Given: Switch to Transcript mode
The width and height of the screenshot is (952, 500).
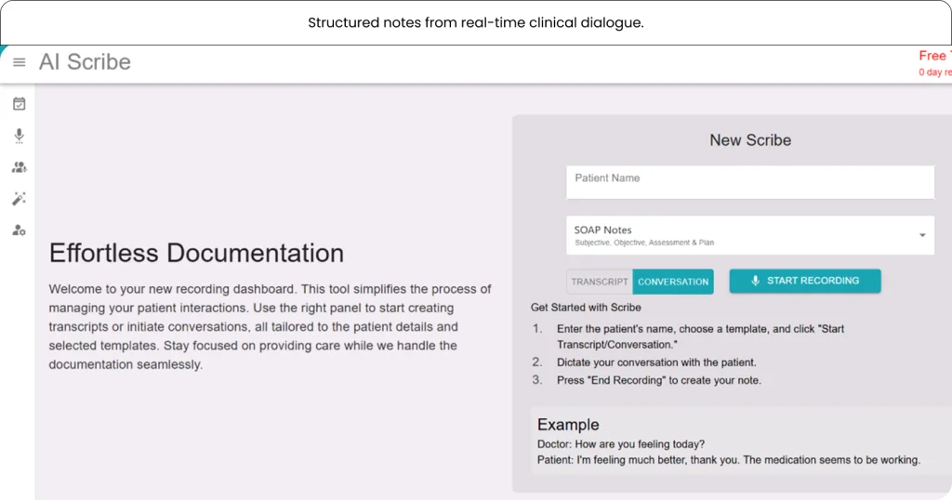Looking at the screenshot, I should point(600,282).
